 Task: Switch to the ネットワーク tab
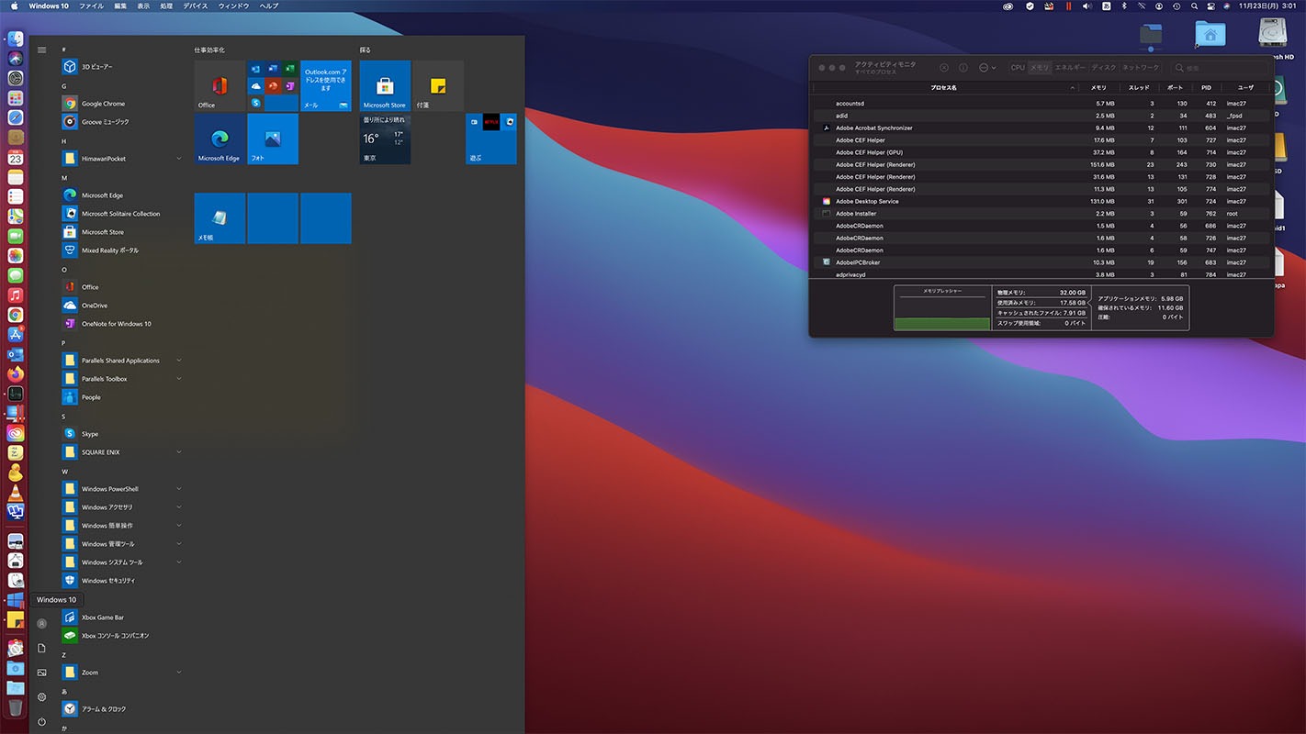click(1140, 67)
